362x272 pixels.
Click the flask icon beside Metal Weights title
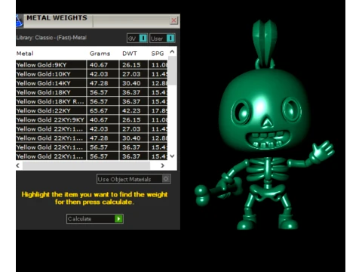point(20,20)
